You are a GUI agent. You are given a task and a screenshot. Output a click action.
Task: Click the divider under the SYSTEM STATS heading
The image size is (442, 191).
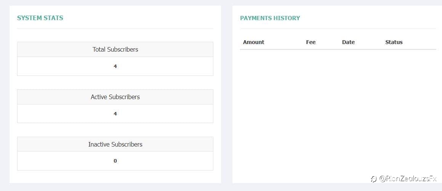click(x=115, y=28)
